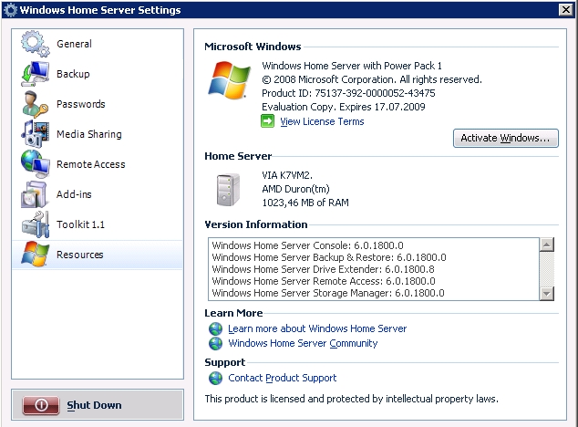Open Contact Product Support link

pyautogui.click(x=282, y=378)
